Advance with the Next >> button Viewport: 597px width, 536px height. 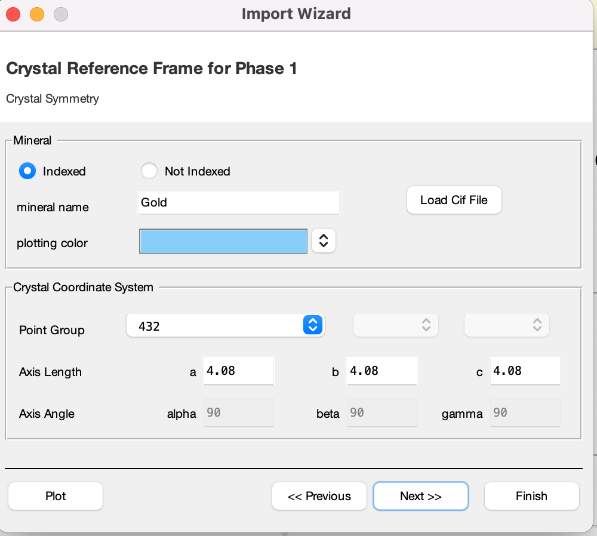[x=420, y=496]
